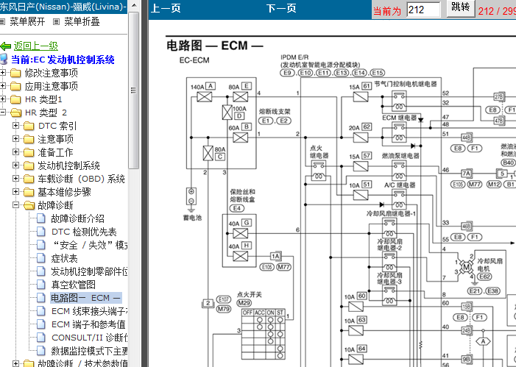The image size is (516, 367).
Task: Click the 准备工作 folder icon
Action: click(x=29, y=152)
